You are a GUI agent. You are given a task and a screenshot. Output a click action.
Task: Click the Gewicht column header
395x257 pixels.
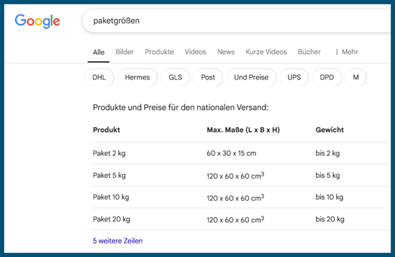pos(329,130)
